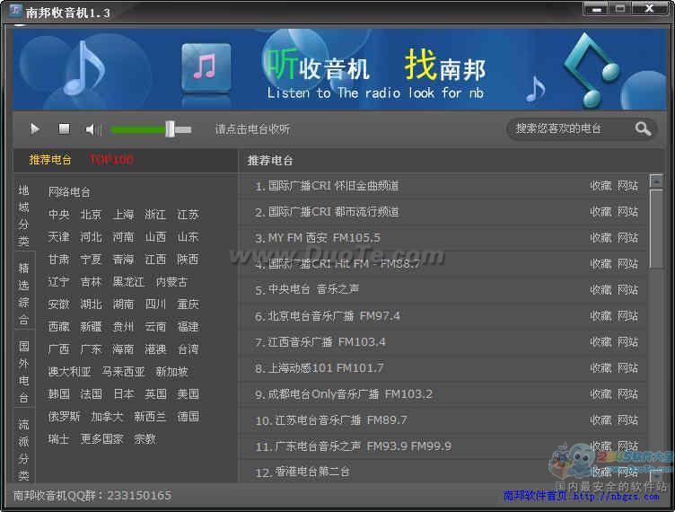The width and height of the screenshot is (675, 512).
Task: Click the search magnifier icon
Action: [643, 128]
